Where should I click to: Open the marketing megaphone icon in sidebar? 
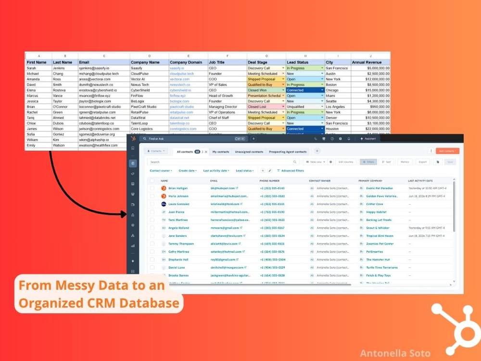click(x=133, y=174)
